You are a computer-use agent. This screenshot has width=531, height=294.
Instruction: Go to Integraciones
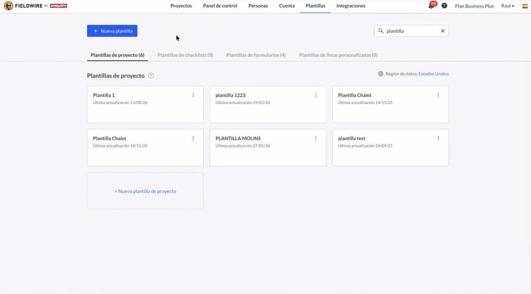[351, 6]
